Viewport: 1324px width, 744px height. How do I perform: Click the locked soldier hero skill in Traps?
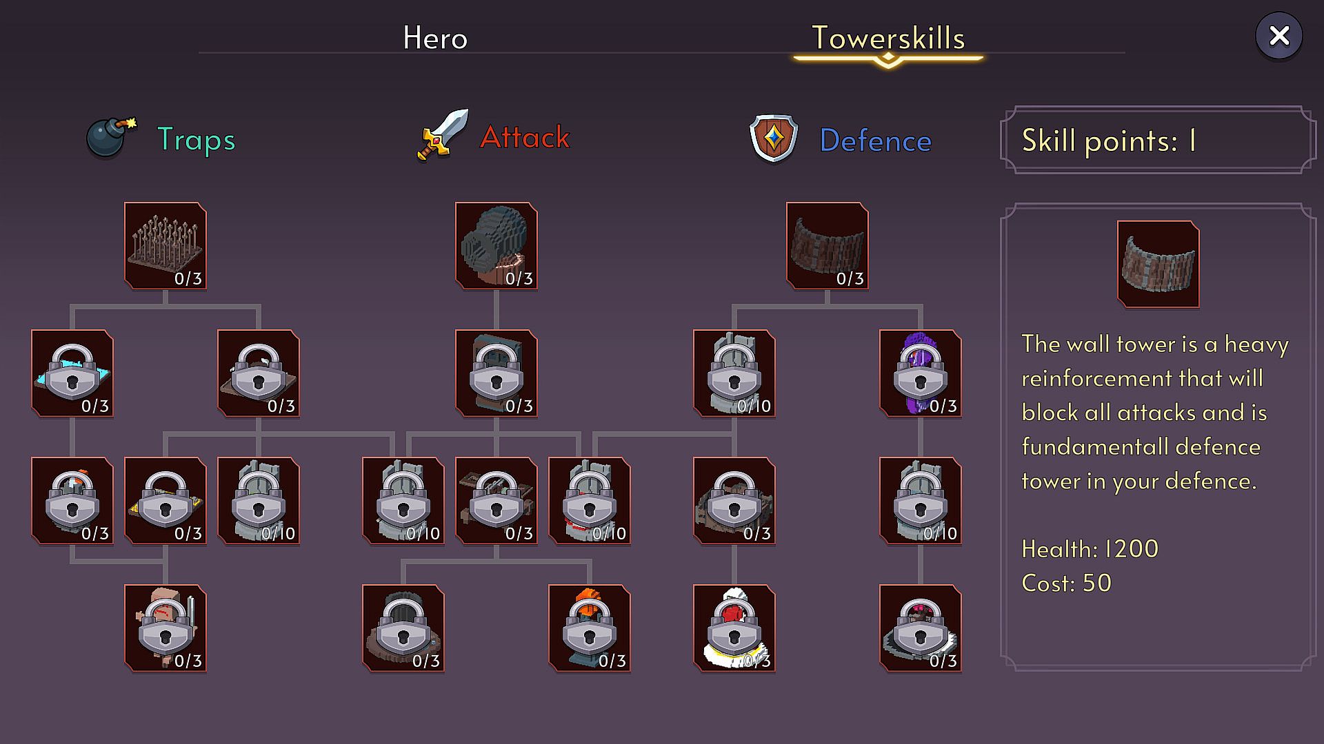tap(165, 628)
